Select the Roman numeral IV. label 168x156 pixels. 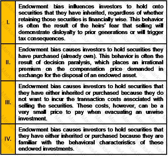click(8, 139)
